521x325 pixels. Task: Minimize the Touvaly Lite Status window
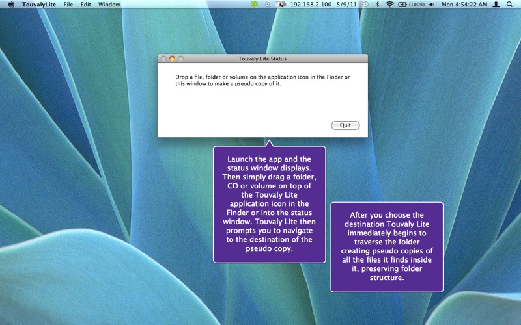[172, 58]
